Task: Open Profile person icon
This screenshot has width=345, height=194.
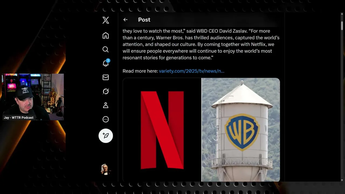Action: pyautogui.click(x=106, y=105)
